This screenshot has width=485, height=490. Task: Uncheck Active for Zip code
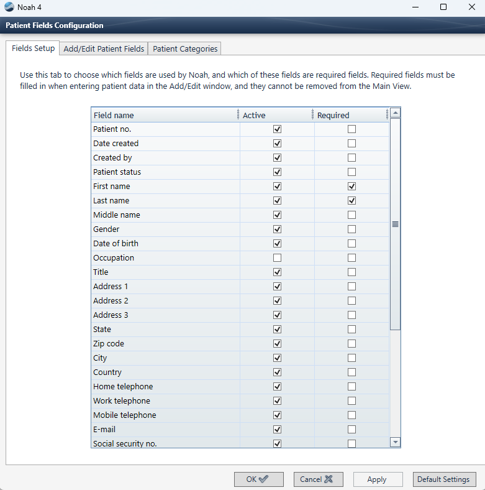point(277,344)
